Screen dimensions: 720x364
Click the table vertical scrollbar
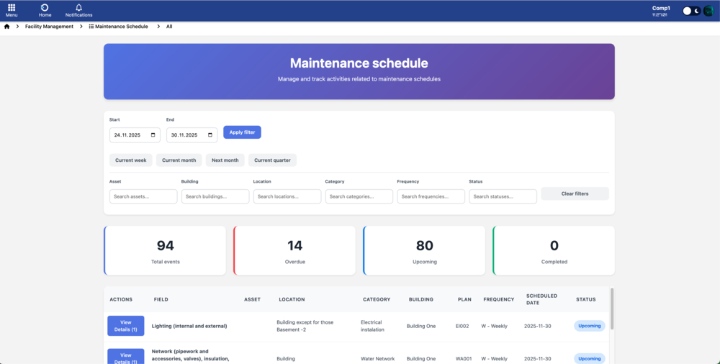click(x=612, y=309)
